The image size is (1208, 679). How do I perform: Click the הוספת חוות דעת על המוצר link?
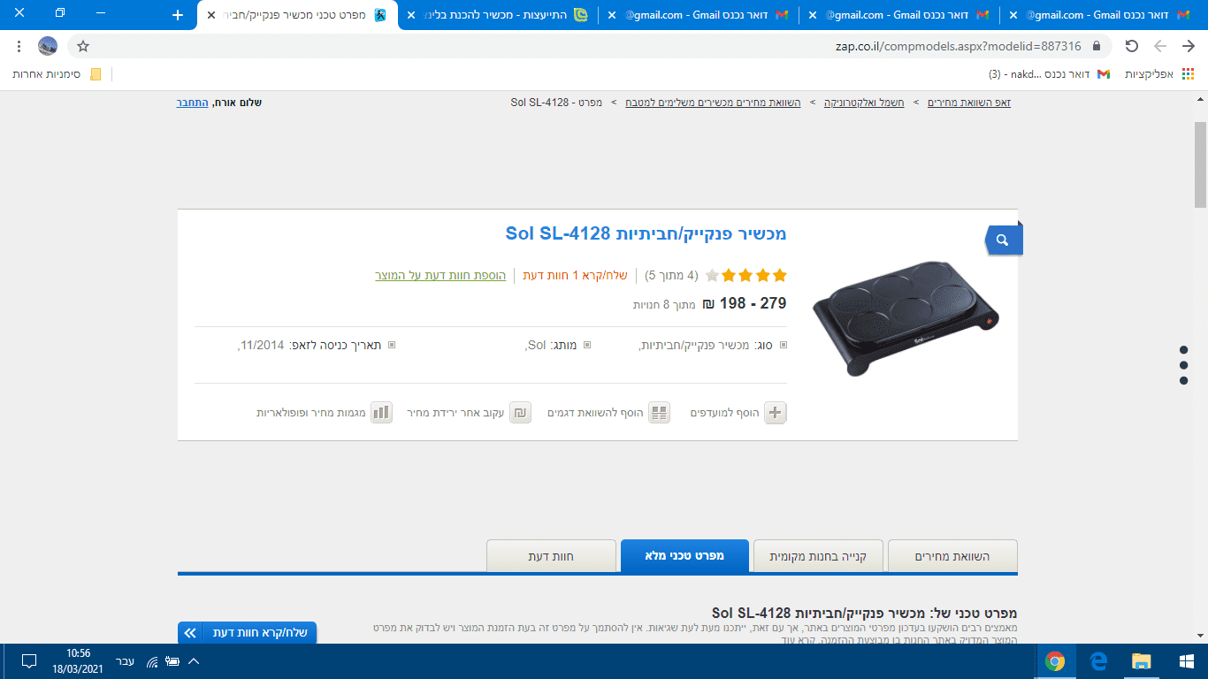click(440, 276)
